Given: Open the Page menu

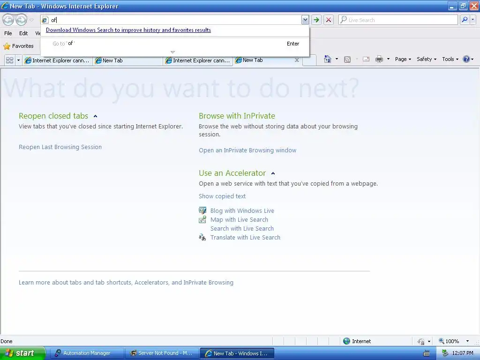Looking at the screenshot, I should (403, 59).
